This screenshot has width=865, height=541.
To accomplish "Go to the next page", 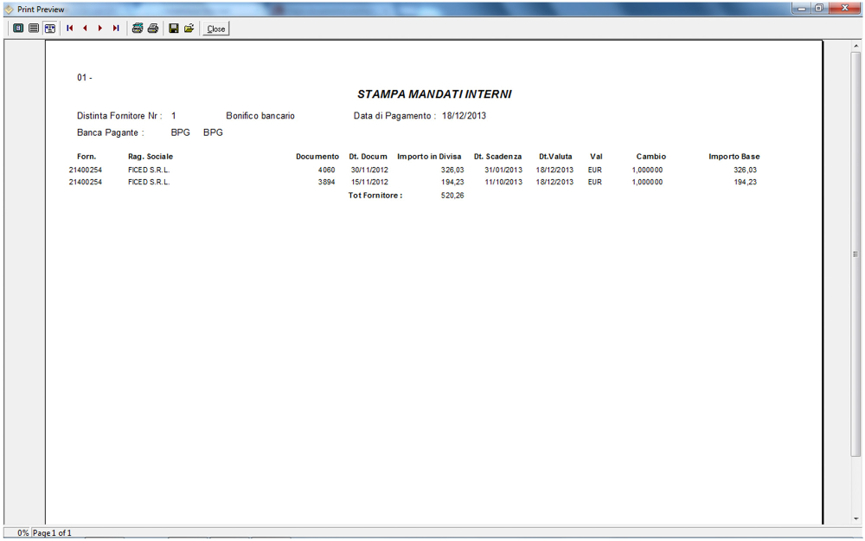I will click(100, 29).
